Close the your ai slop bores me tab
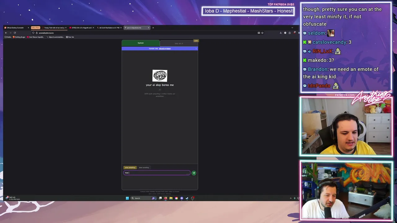The image size is (397, 223). (x=149, y=28)
